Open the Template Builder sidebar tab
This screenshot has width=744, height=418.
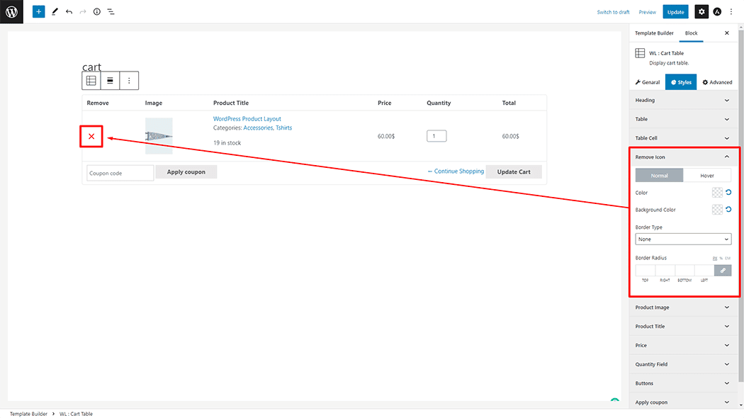[x=655, y=33]
